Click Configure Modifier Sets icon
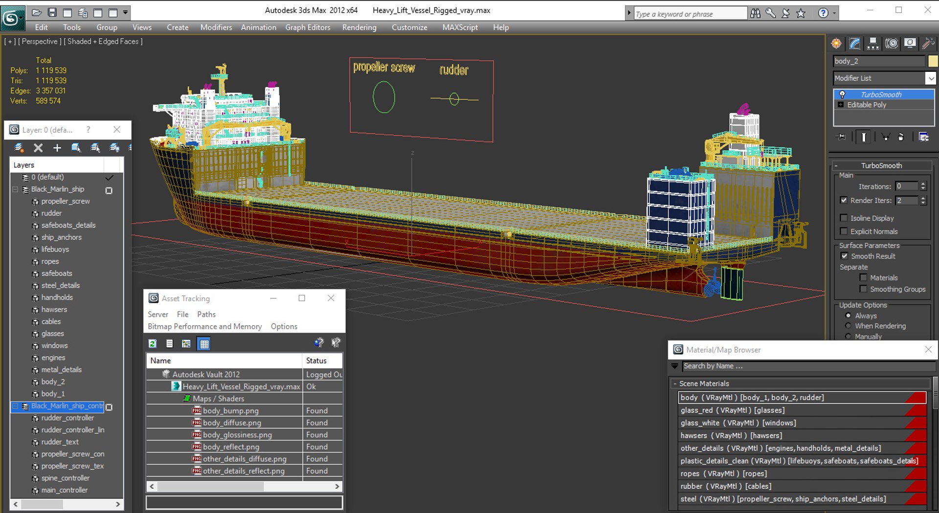The image size is (939, 513). (923, 137)
